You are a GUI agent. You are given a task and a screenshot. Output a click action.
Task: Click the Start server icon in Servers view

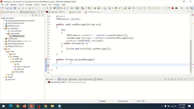coord(172,79)
